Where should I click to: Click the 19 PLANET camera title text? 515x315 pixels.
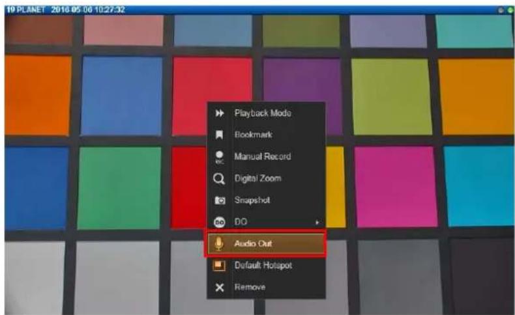pos(26,10)
